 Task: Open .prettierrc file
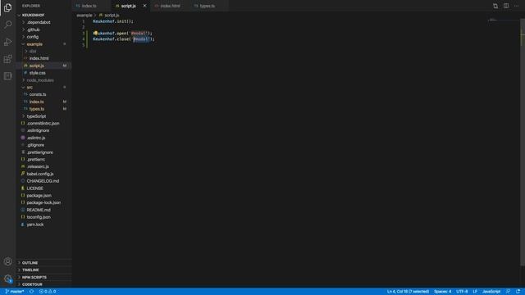[36, 160]
